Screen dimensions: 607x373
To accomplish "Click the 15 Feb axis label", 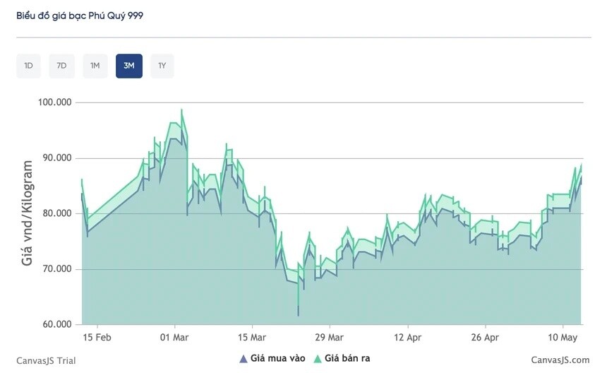I will (97, 338).
